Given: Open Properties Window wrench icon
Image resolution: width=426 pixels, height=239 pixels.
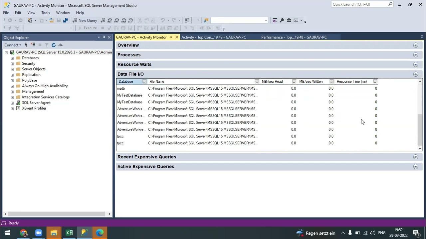Looking at the screenshot, I should click(282, 20).
